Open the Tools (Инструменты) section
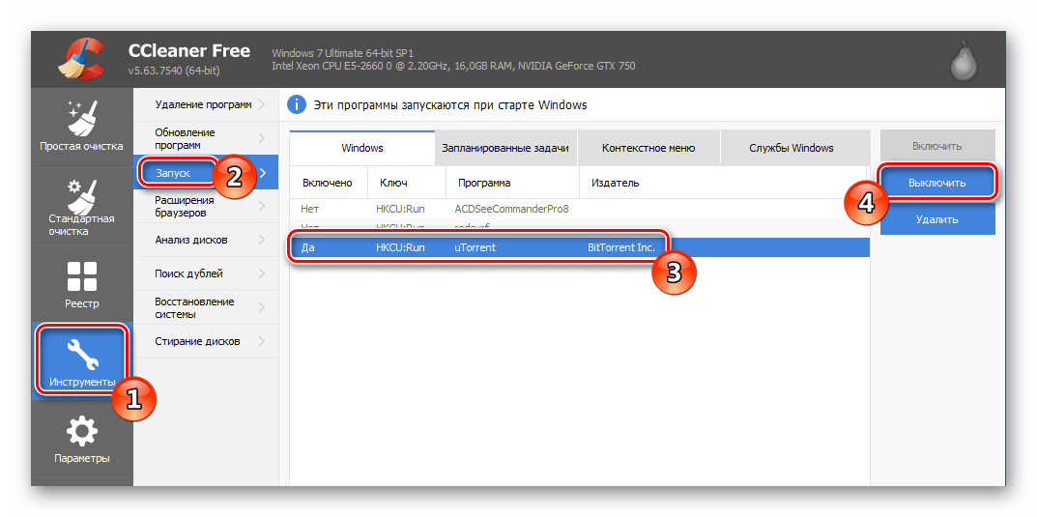 82,361
